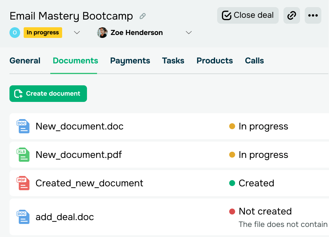Go to the Calls tab
The width and height of the screenshot is (329, 237).
[254, 61]
